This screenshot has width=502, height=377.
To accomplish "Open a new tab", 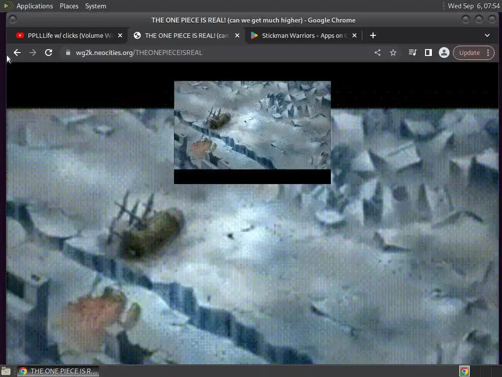I will click(x=373, y=35).
